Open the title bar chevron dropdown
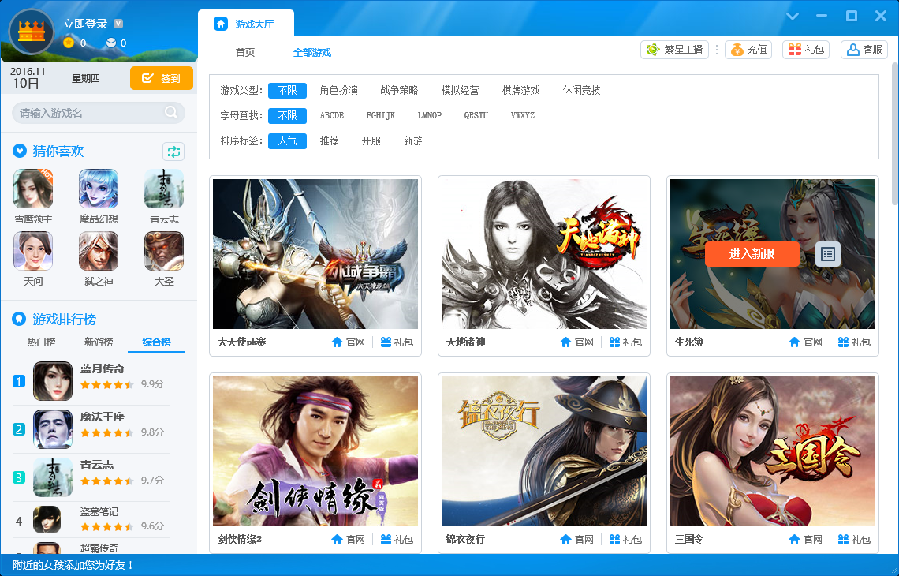 pos(792,15)
